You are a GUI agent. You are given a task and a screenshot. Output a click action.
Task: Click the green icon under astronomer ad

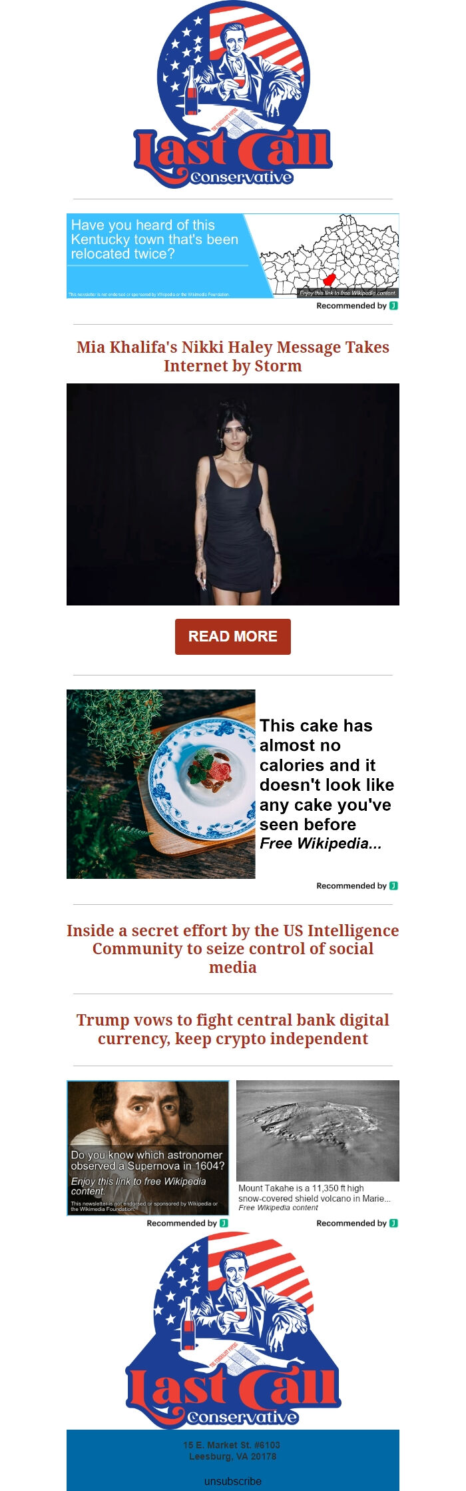(224, 1223)
